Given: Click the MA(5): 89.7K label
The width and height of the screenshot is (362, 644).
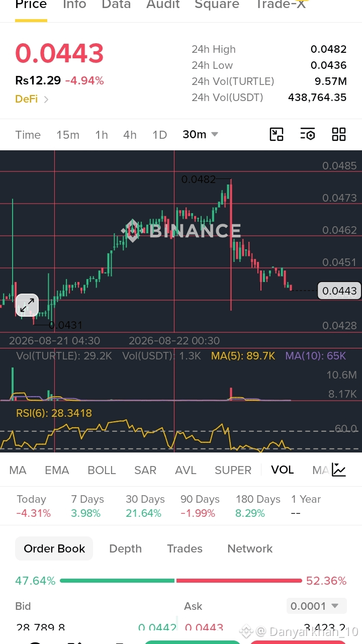Looking at the screenshot, I should [243, 356].
